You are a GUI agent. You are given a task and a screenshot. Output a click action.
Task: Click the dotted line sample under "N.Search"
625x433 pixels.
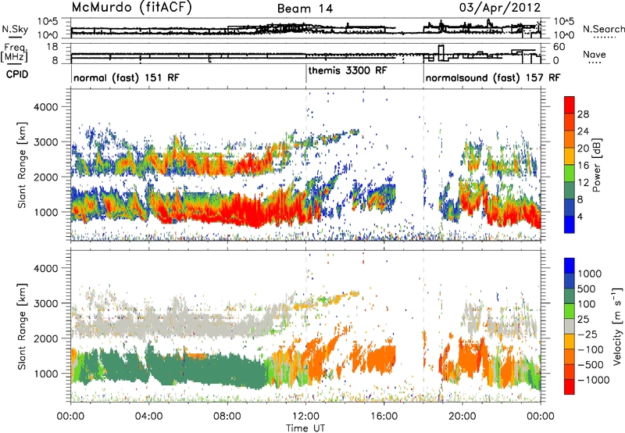[605, 37]
